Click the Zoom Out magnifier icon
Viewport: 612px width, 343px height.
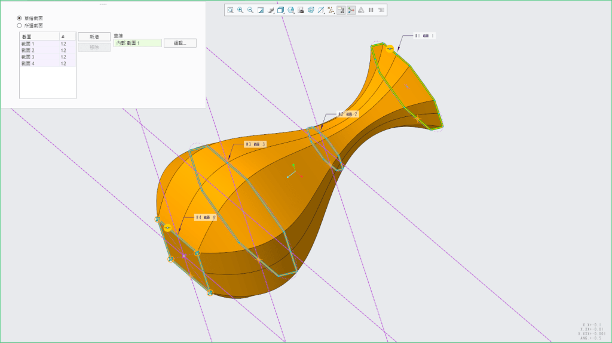(250, 10)
